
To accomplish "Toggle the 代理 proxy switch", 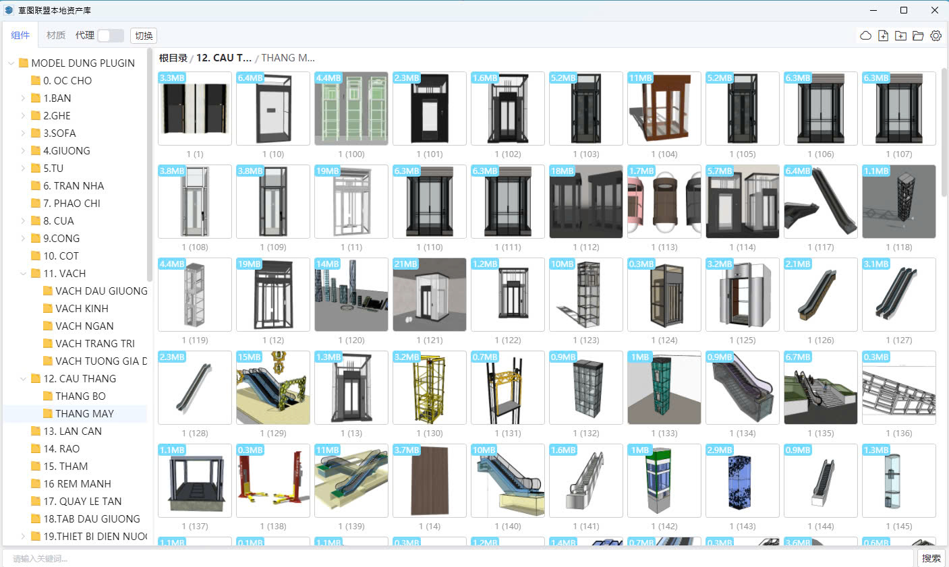I will point(111,36).
